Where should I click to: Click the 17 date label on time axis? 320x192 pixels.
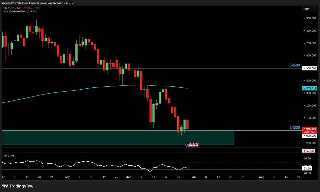click(x=166, y=177)
